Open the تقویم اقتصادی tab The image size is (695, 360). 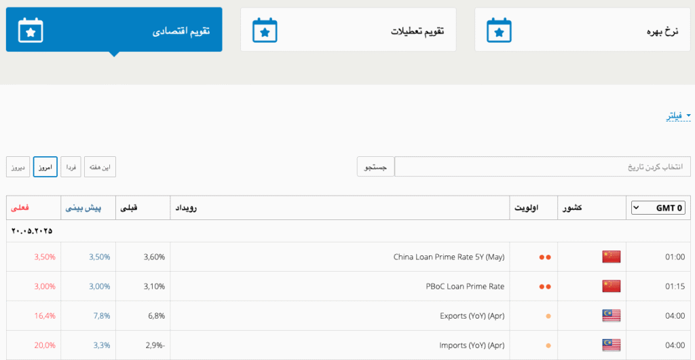pos(114,30)
